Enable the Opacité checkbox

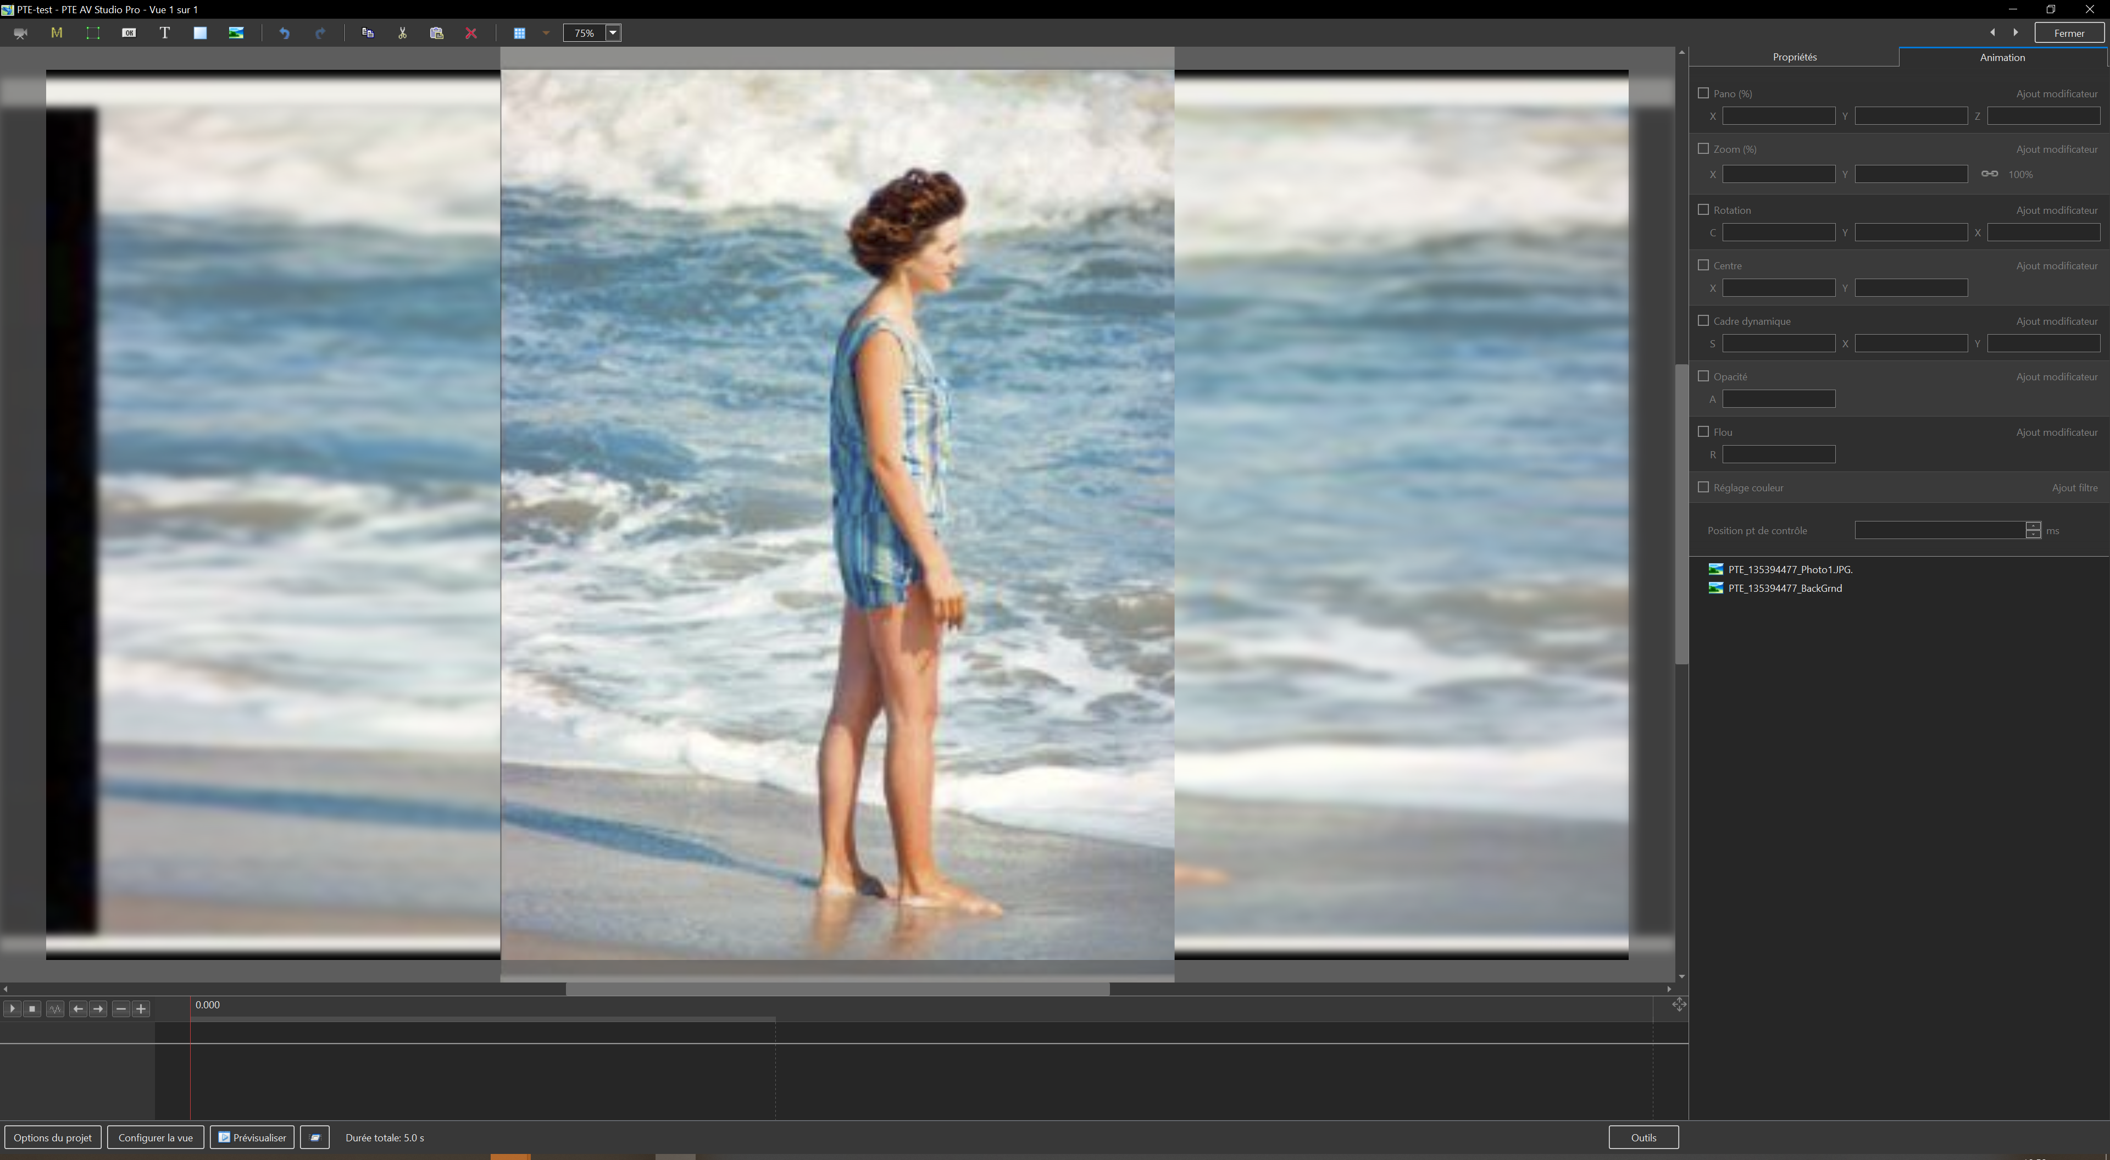coord(1704,377)
